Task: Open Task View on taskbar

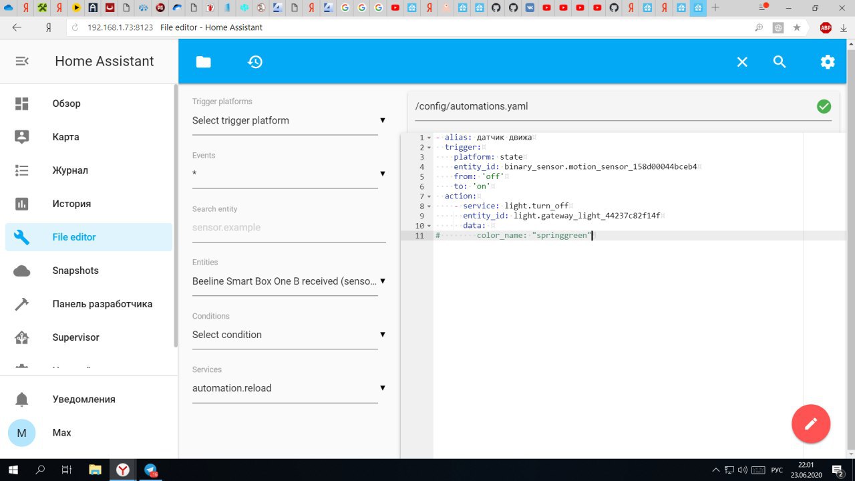Action: 66,470
